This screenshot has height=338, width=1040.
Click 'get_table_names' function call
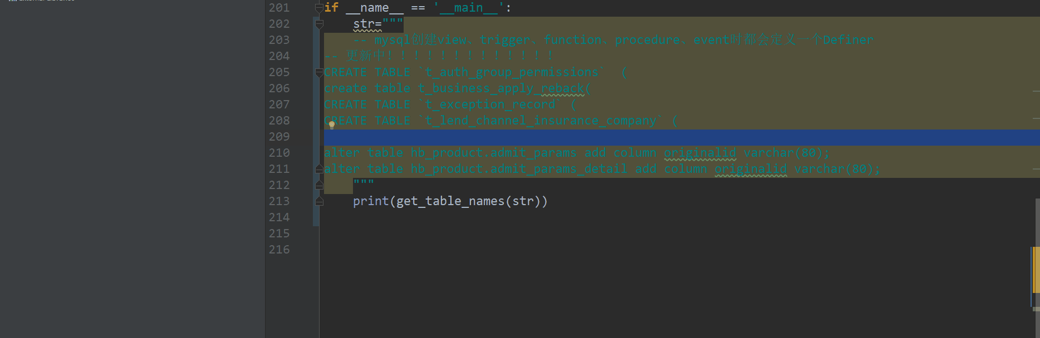click(x=450, y=201)
